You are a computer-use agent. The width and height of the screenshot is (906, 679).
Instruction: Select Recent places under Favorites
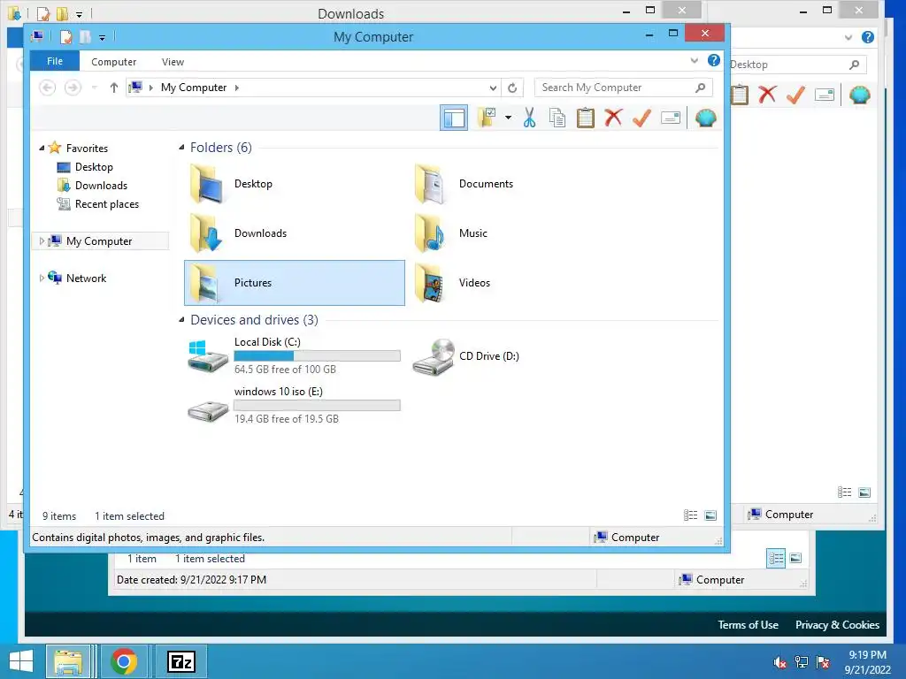[x=97, y=204]
